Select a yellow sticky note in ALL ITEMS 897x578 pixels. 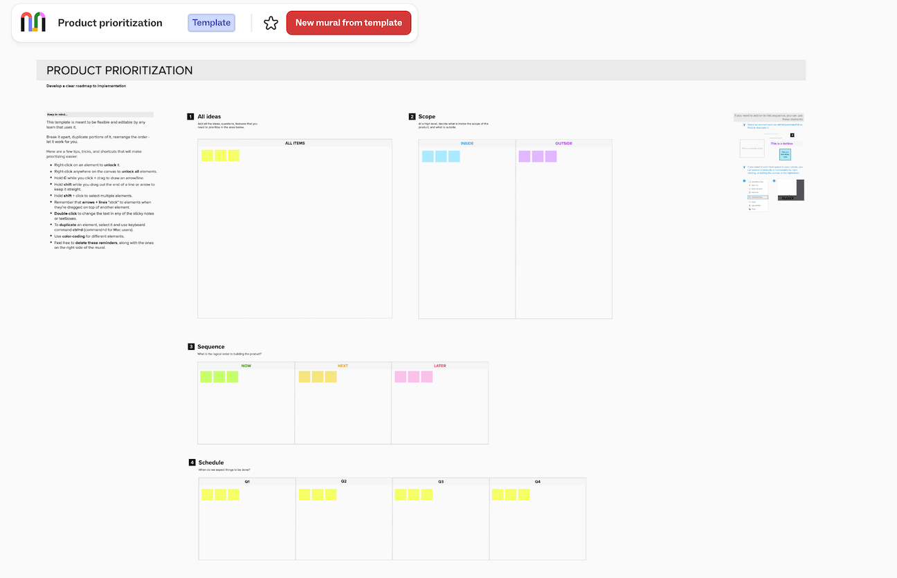pos(208,156)
